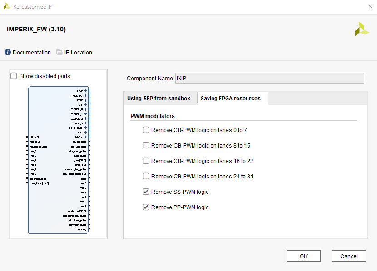Click the oversampling_pulse port label

point(75,169)
